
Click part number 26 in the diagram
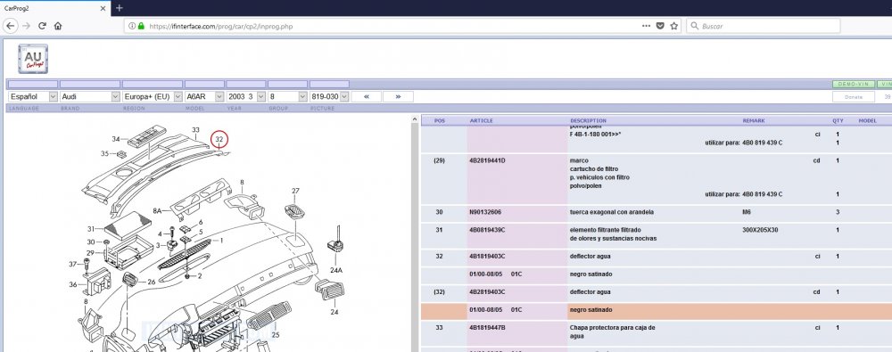click(x=152, y=282)
